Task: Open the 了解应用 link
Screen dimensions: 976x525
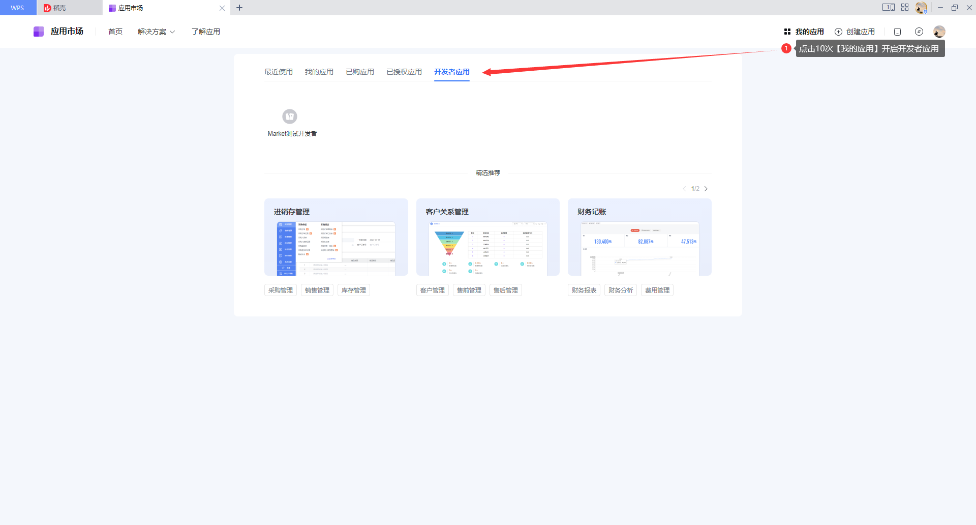Action: tap(205, 32)
